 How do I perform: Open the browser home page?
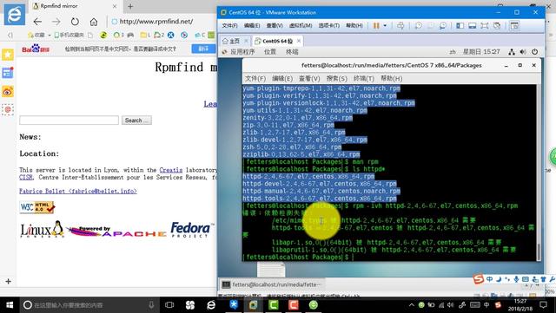click(94, 22)
